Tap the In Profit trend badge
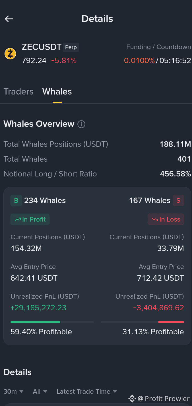The height and width of the screenshot is (406, 192). coord(30,219)
